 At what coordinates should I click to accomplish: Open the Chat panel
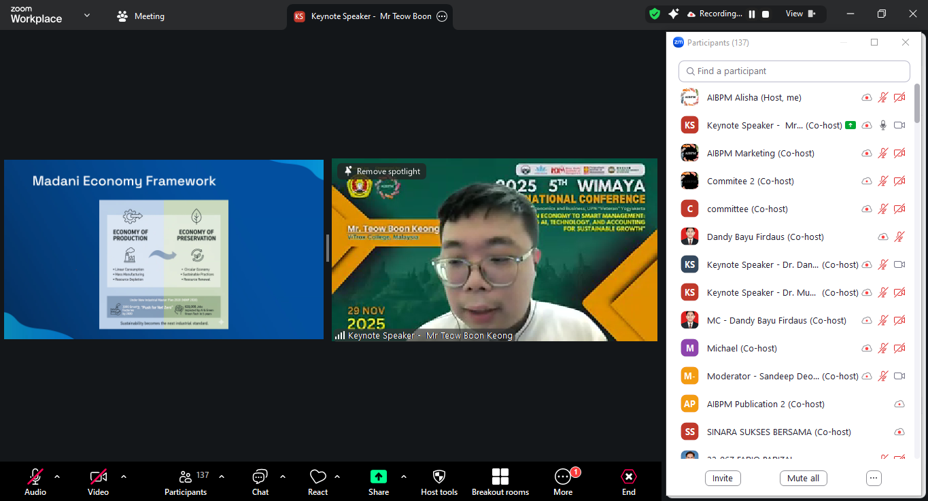click(260, 477)
